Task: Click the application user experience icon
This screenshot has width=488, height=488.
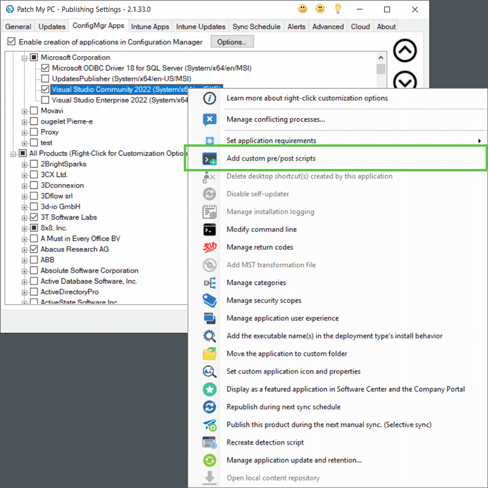Action: [x=209, y=318]
